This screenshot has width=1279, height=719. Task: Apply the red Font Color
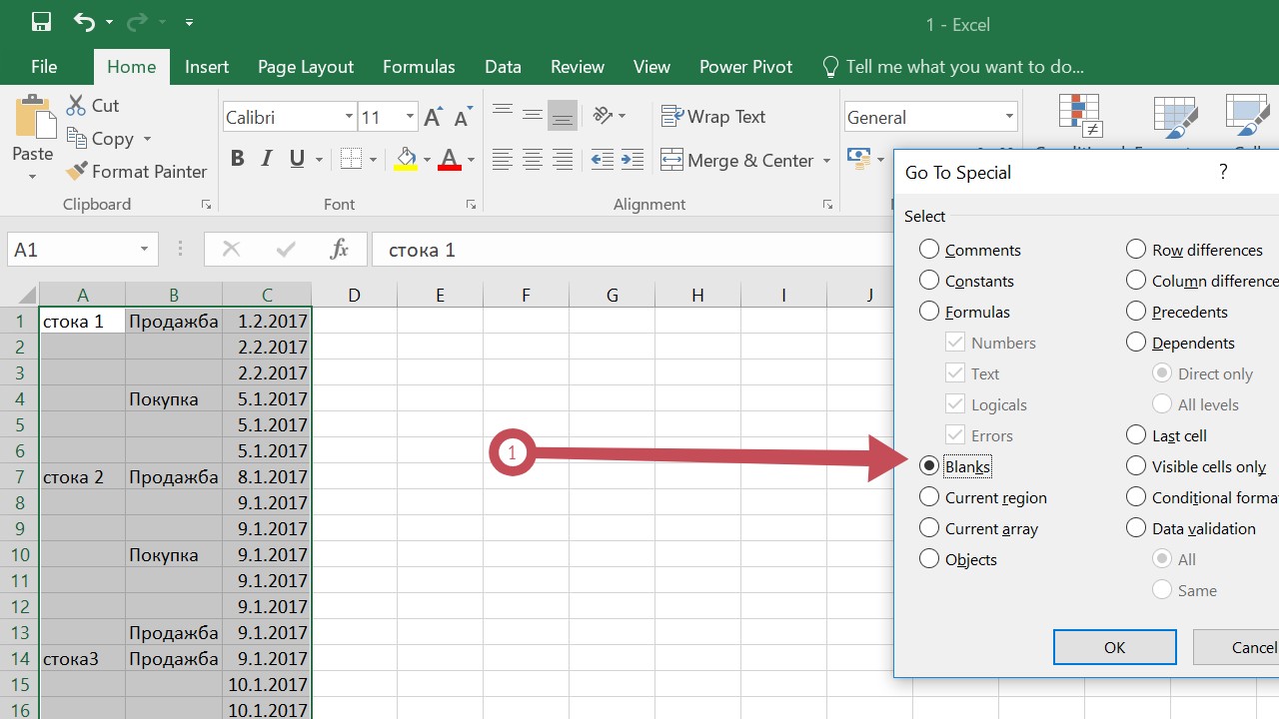click(450, 159)
